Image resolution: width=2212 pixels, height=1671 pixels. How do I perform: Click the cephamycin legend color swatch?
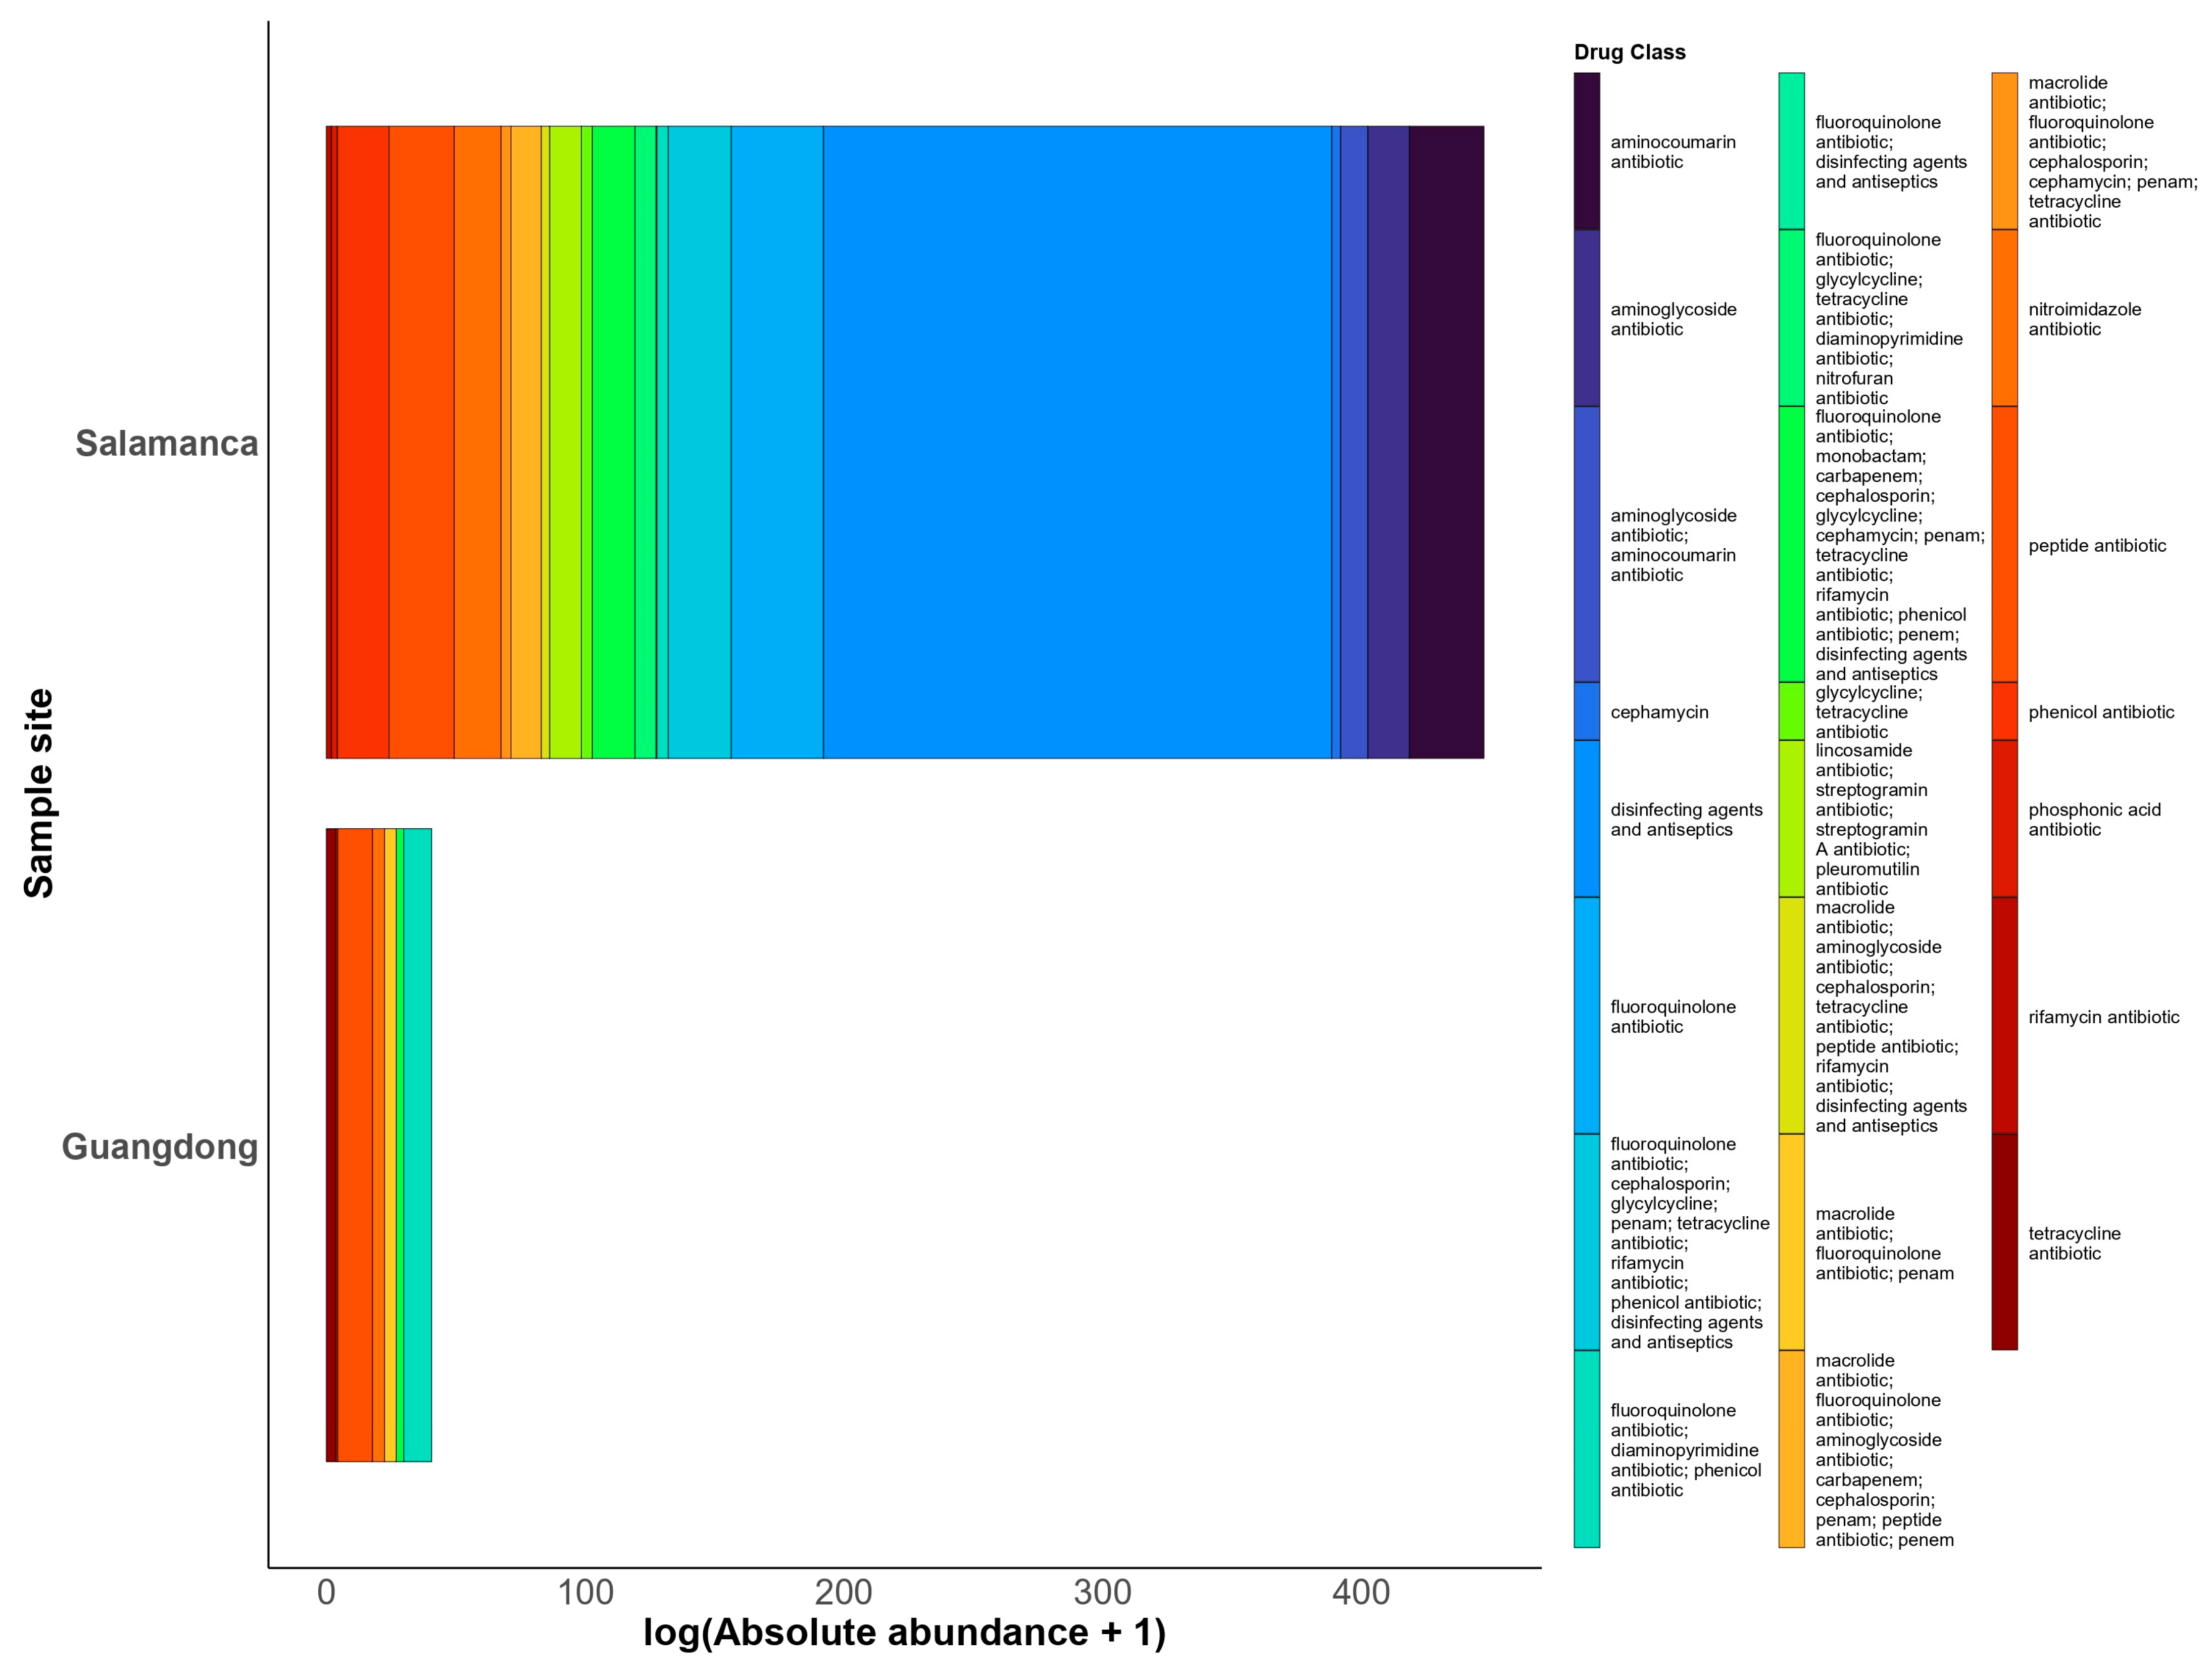1586,711
